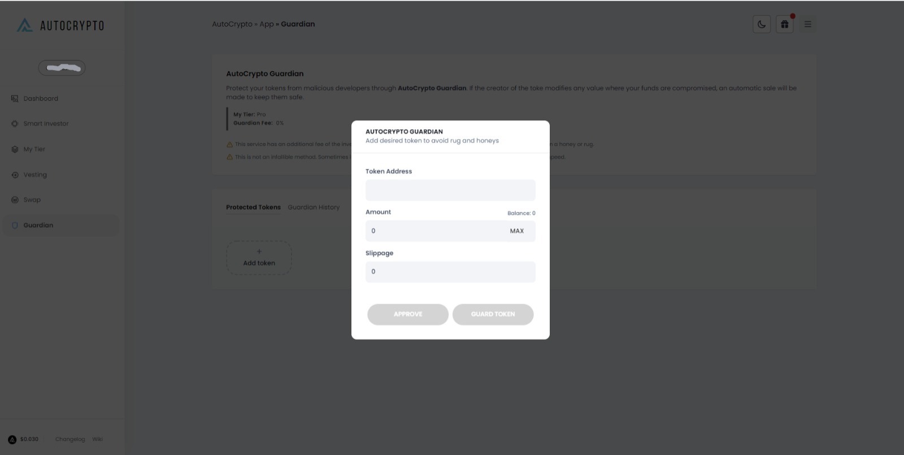Click MAX in the Amount field

click(516, 231)
